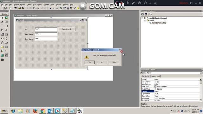
Task: Click Help in Source Code Control dialog
Action: tap(114, 62)
